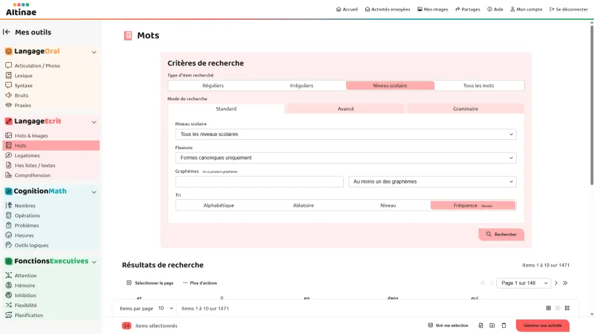The image size is (594, 334).
Task: Click the Altinae logo
Action: [x=21, y=9]
